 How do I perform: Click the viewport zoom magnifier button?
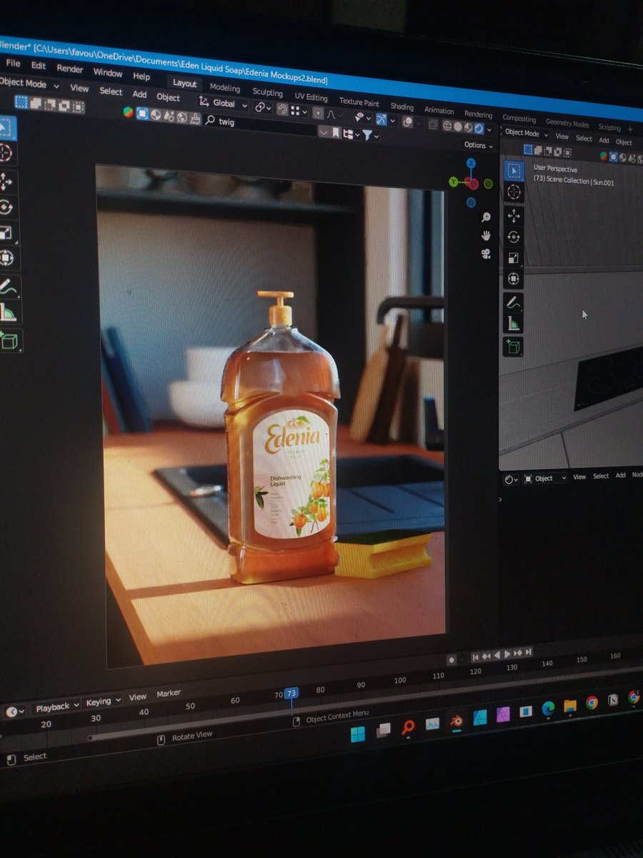tap(487, 217)
